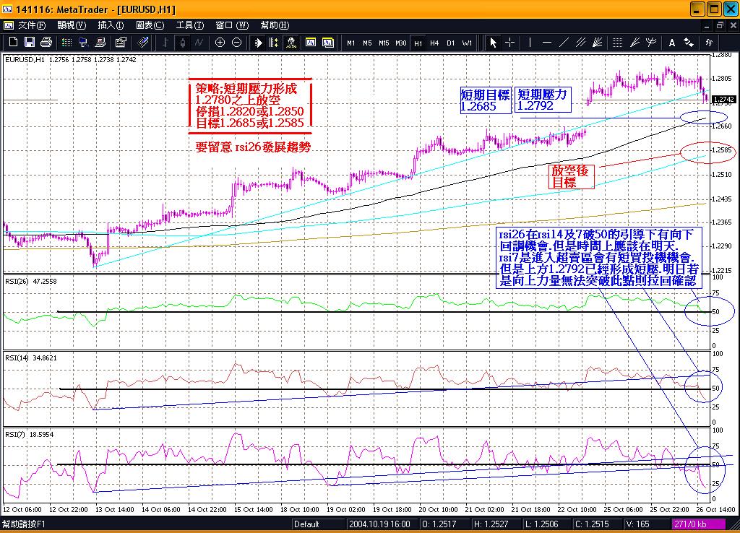This screenshot has height=533, width=740.
Task: Open chart properties icon
Action: [x=121, y=43]
